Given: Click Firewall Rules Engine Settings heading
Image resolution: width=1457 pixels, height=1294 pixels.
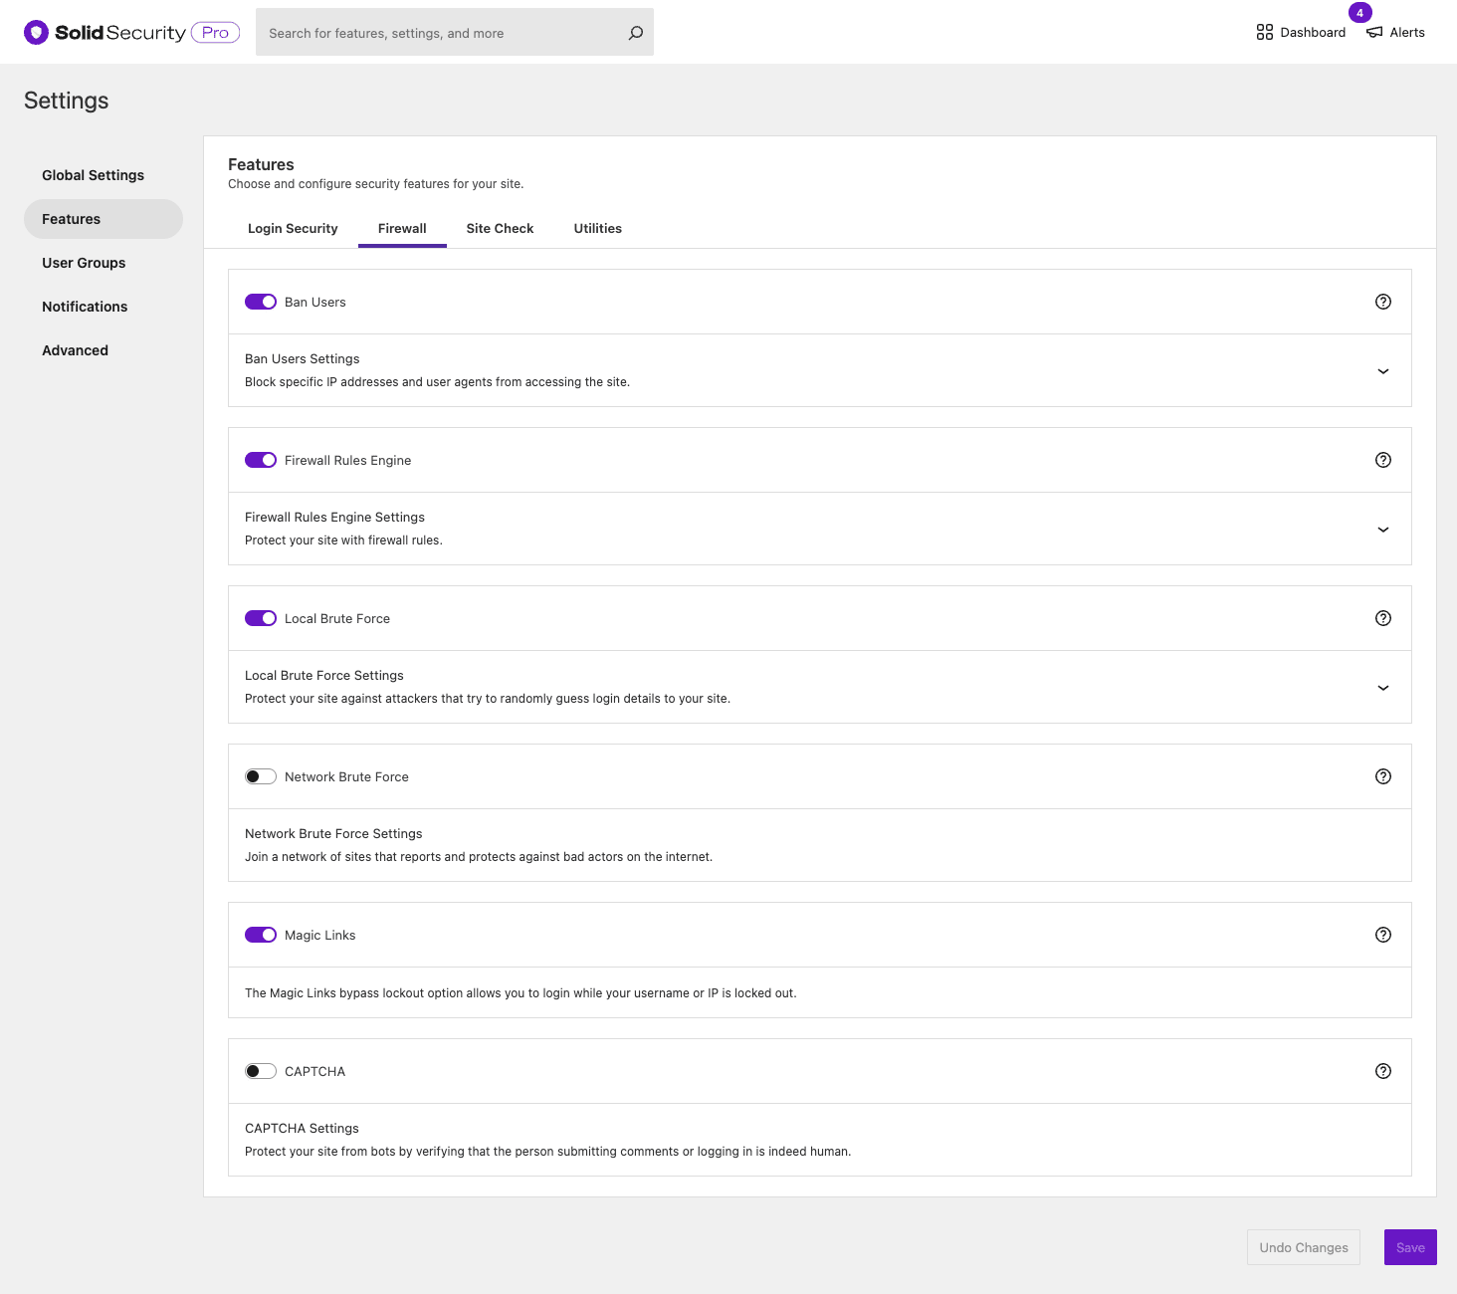Looking at the screenshot, I should 334,517.
